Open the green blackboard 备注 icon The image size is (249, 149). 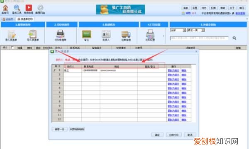87,34
